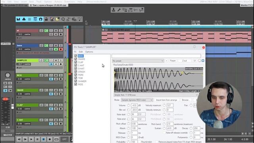Image resolution: width=254 pixels, height=143 pixels.
Task: Toggle the magnet snap toolbar icon
Action: click(x=40, y=19)
